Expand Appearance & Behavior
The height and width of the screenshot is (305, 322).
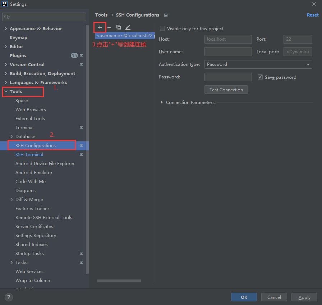(x=6, y=28)
